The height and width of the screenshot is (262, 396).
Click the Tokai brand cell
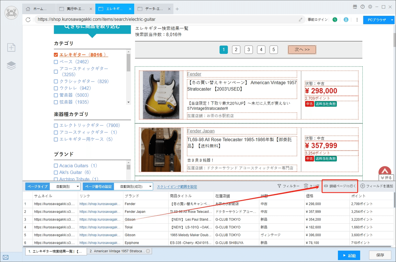pyautogui.click(x=146, y=227)
